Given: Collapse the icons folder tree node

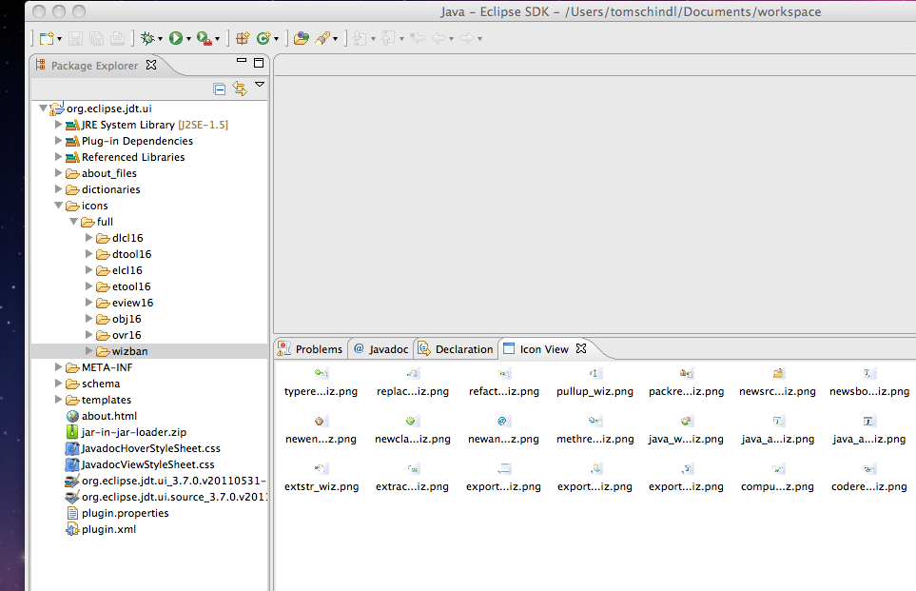Looking at the screenshot, I should point(59,206).
